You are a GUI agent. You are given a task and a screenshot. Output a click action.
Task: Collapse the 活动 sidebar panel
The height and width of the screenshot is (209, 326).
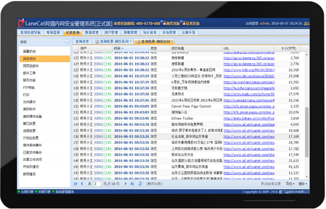67,42
